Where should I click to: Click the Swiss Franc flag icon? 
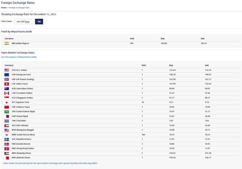pos(7,84)
